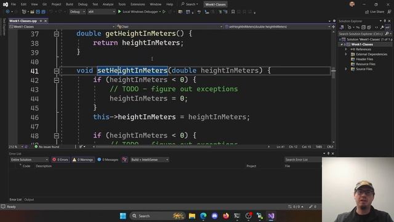Open the Debug menu
This screenshot has width=394, height=222.
[82, 4]
